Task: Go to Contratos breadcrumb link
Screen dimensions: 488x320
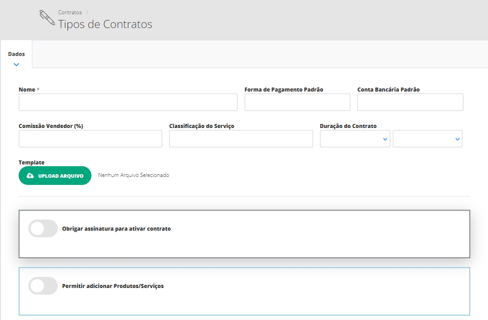Action: [x=70, y=12]
